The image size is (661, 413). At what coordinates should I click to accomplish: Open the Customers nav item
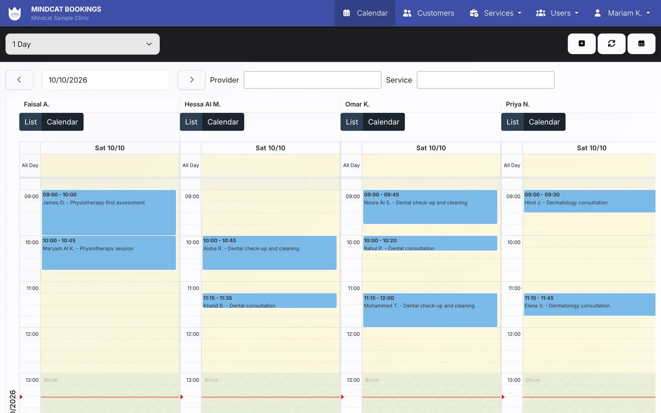pos(428,13)
